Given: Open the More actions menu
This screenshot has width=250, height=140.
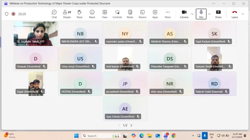Looking at the screenshot, I should tap(168, 14).
